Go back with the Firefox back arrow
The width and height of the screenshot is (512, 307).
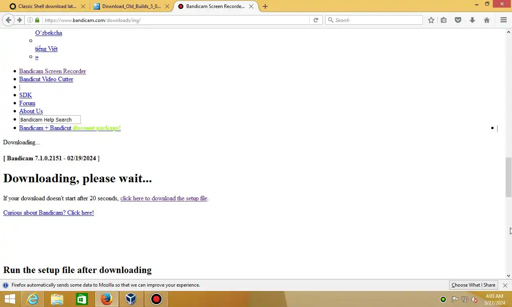[x=8, y=20]
